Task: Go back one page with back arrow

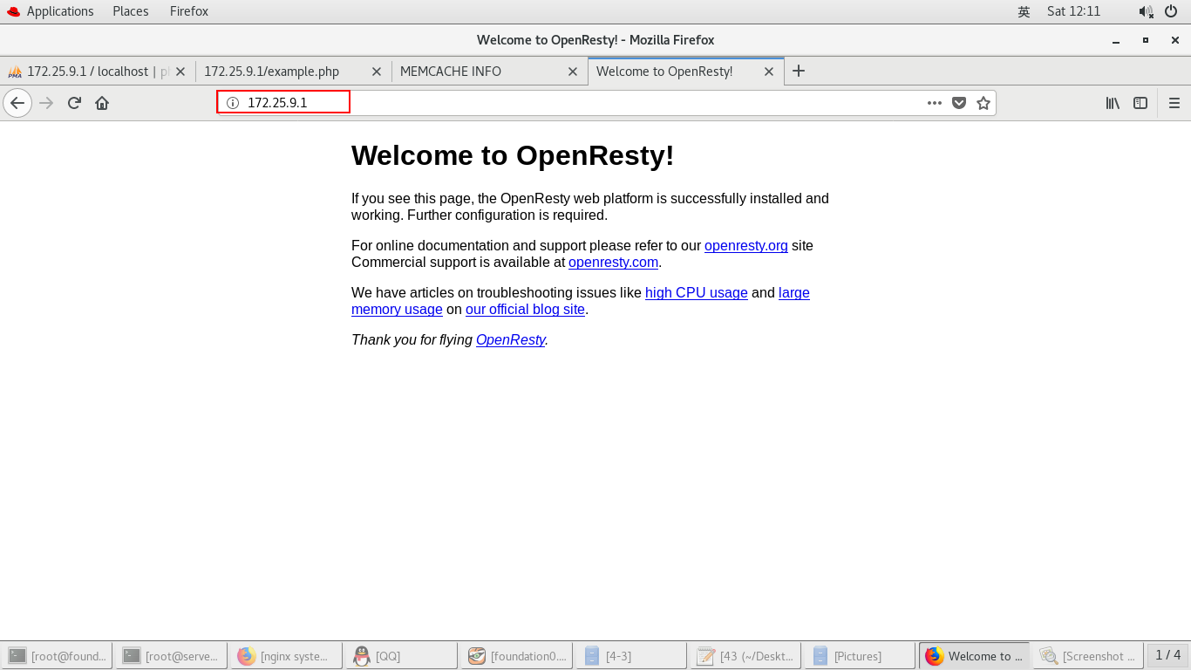Action: (17, 103)
